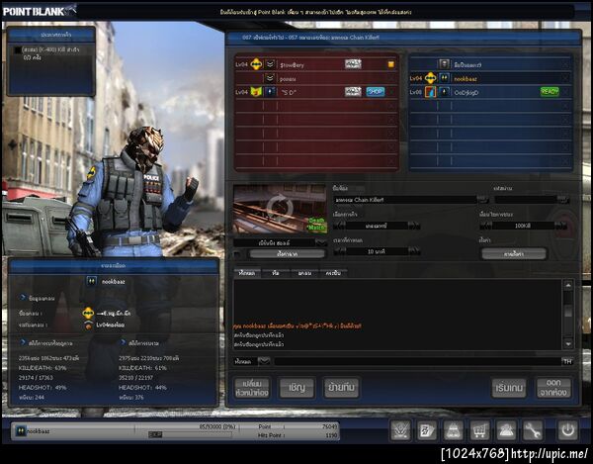The height and width of the screenshot is (464, 593).
Task: Close the last blue team slot
Action: pyautogui.click(x=565, y=161)
